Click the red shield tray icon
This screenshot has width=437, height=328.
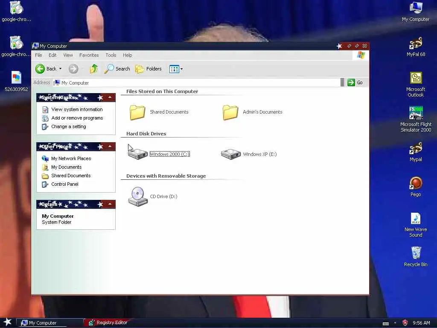point(405,323)
